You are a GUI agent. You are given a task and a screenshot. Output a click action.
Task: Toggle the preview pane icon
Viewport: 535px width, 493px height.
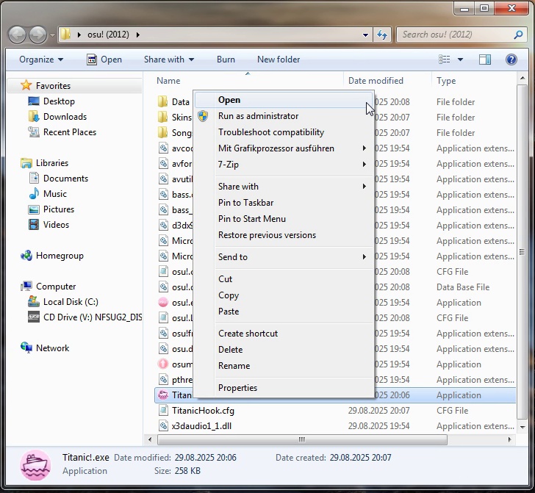coord(484,60)
